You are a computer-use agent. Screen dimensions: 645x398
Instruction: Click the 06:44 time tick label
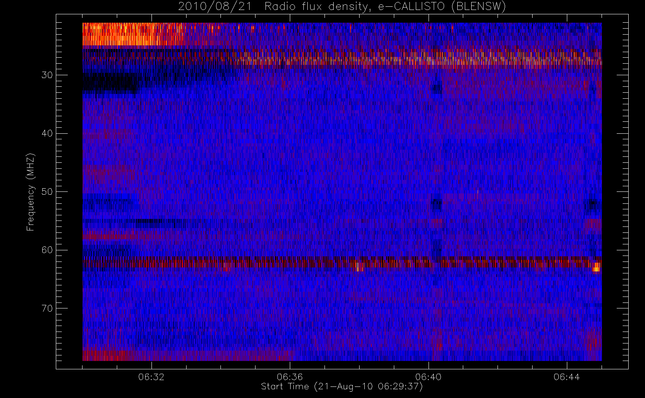pos(566,377)
